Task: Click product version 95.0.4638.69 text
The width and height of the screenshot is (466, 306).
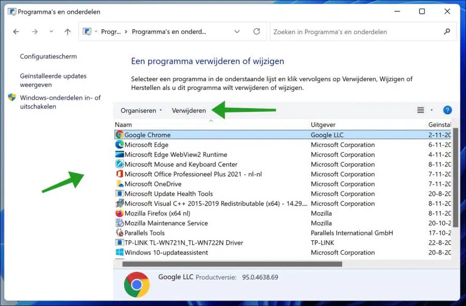Action: (x=260, y=277)
